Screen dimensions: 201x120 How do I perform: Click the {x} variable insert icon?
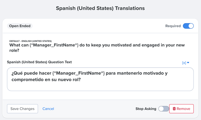184,63
